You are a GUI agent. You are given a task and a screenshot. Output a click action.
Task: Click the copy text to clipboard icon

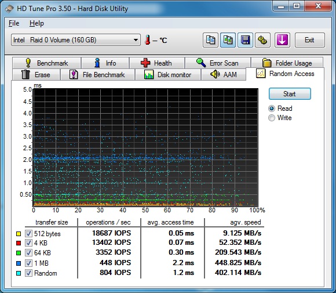tap(210, 40)
